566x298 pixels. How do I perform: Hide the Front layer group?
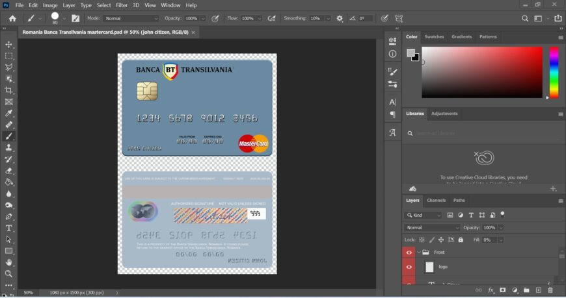pos(409,253)
